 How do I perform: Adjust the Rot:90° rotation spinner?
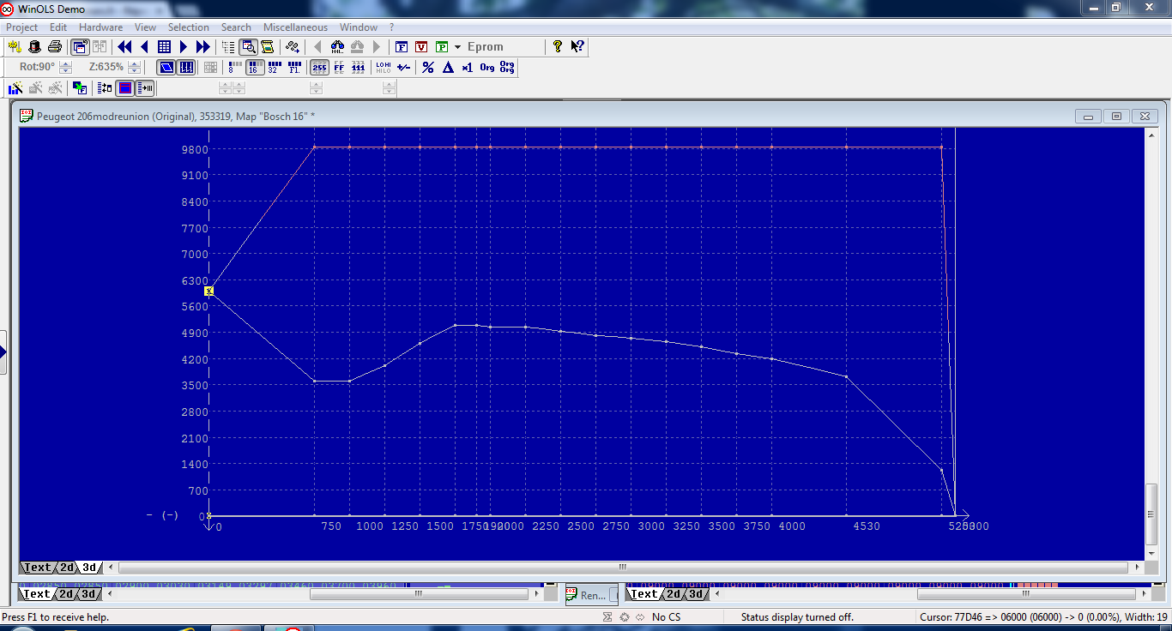(66, 67)
